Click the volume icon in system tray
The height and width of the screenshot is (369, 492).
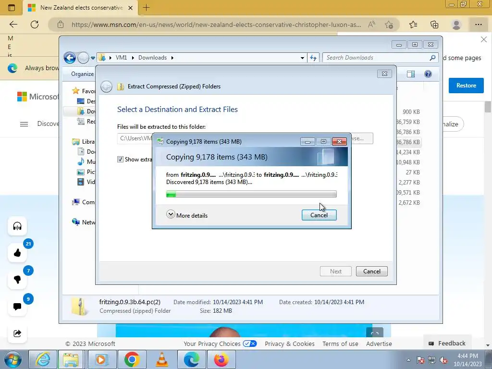(x=443, y=360)
